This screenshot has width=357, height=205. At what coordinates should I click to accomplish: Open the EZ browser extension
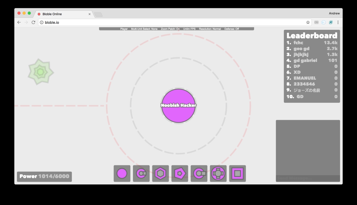pos(323,22)
